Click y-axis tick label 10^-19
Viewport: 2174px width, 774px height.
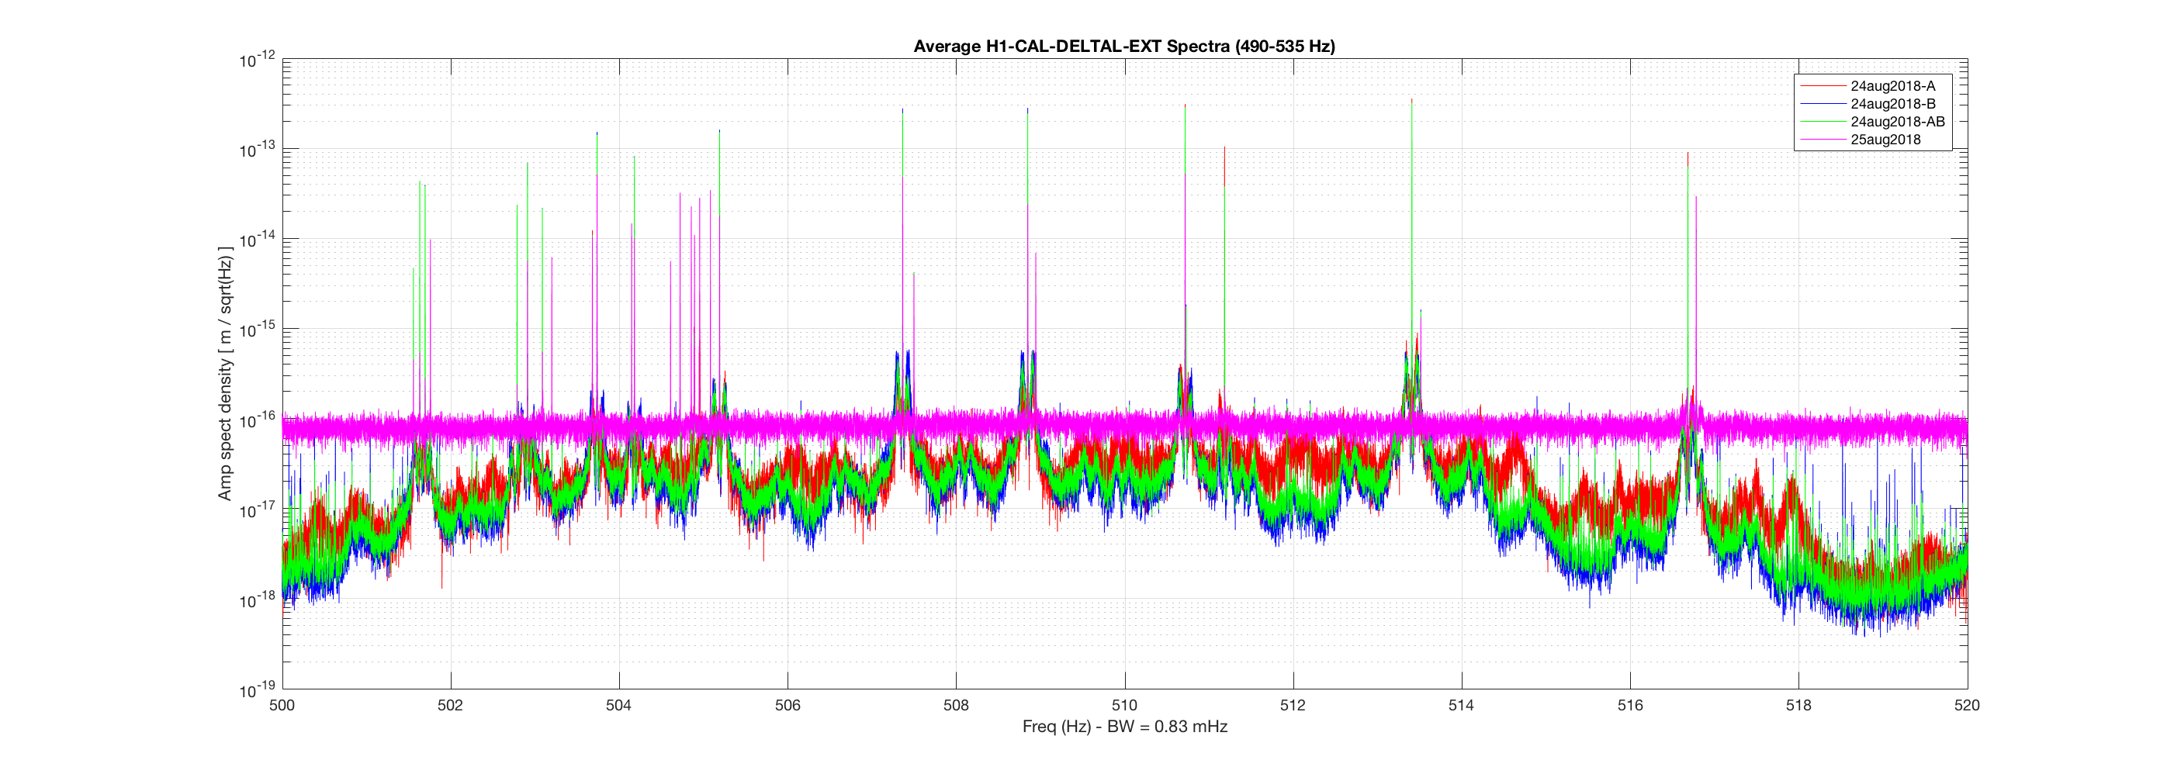click(x=258, y=690)
